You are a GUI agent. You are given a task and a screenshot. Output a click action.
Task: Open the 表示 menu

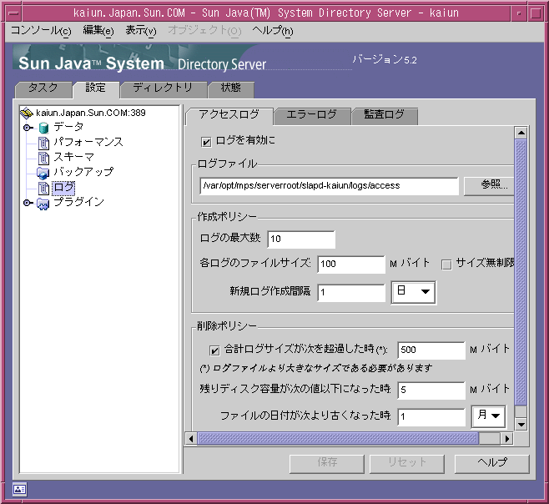[141, 31]
